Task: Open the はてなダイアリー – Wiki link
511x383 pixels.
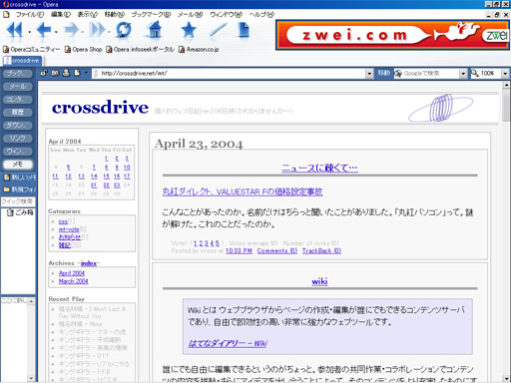Action: (x=228, y=343)
